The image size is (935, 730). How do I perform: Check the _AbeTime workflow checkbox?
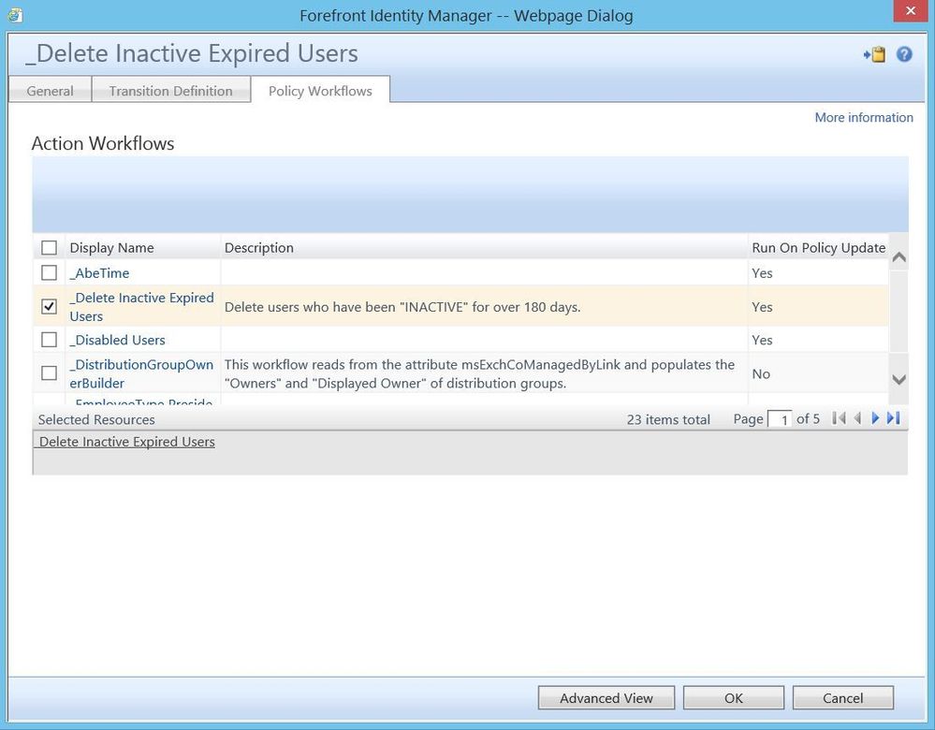click(x=49, y=272)
